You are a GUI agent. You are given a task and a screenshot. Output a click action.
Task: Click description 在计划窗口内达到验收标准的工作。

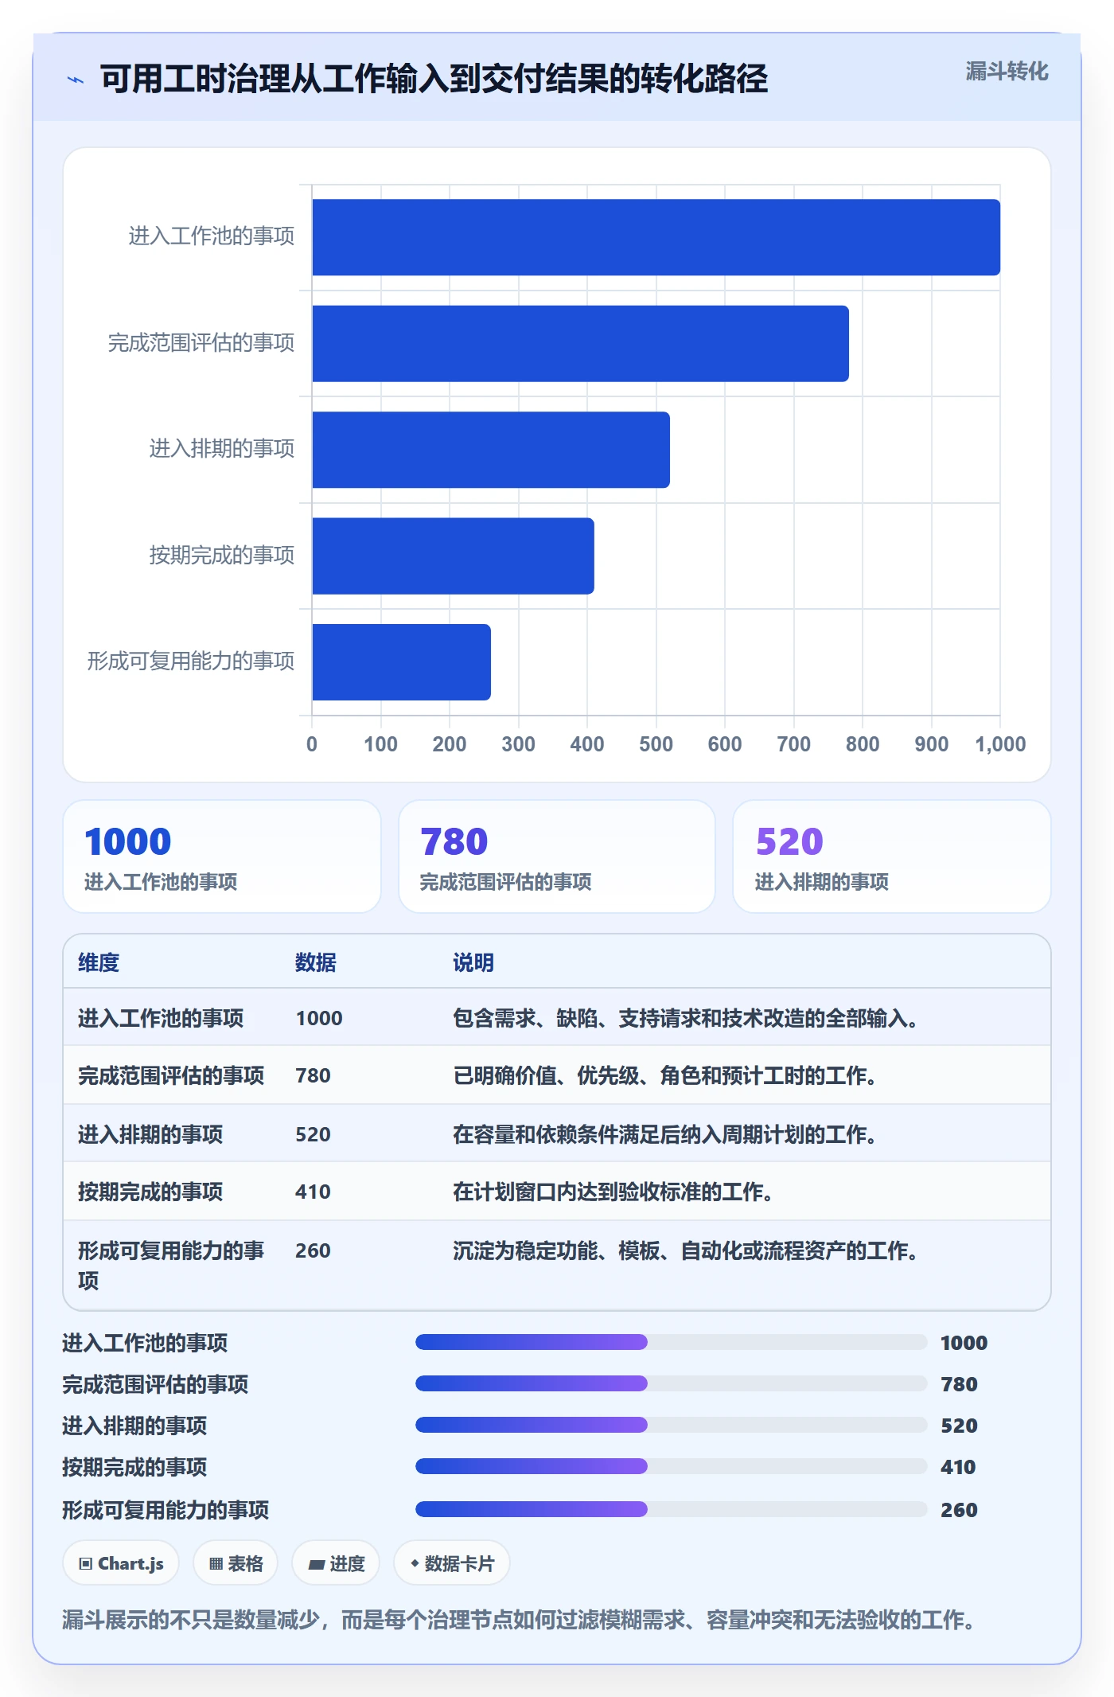point(613,1192)
